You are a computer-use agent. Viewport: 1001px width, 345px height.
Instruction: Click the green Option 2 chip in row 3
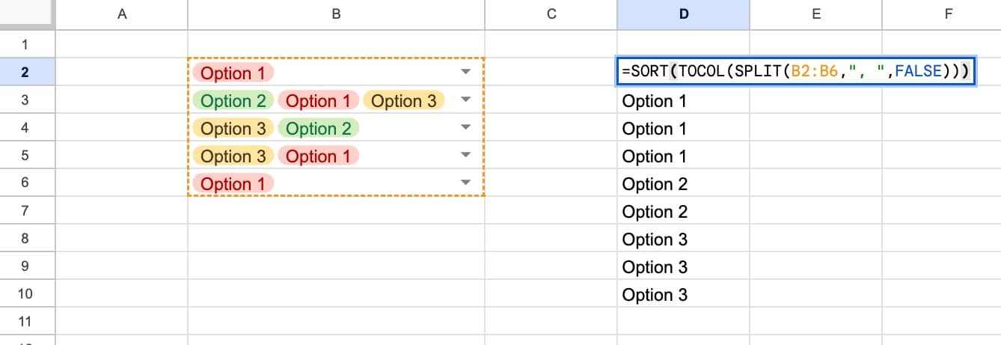[x=233, y=101]
